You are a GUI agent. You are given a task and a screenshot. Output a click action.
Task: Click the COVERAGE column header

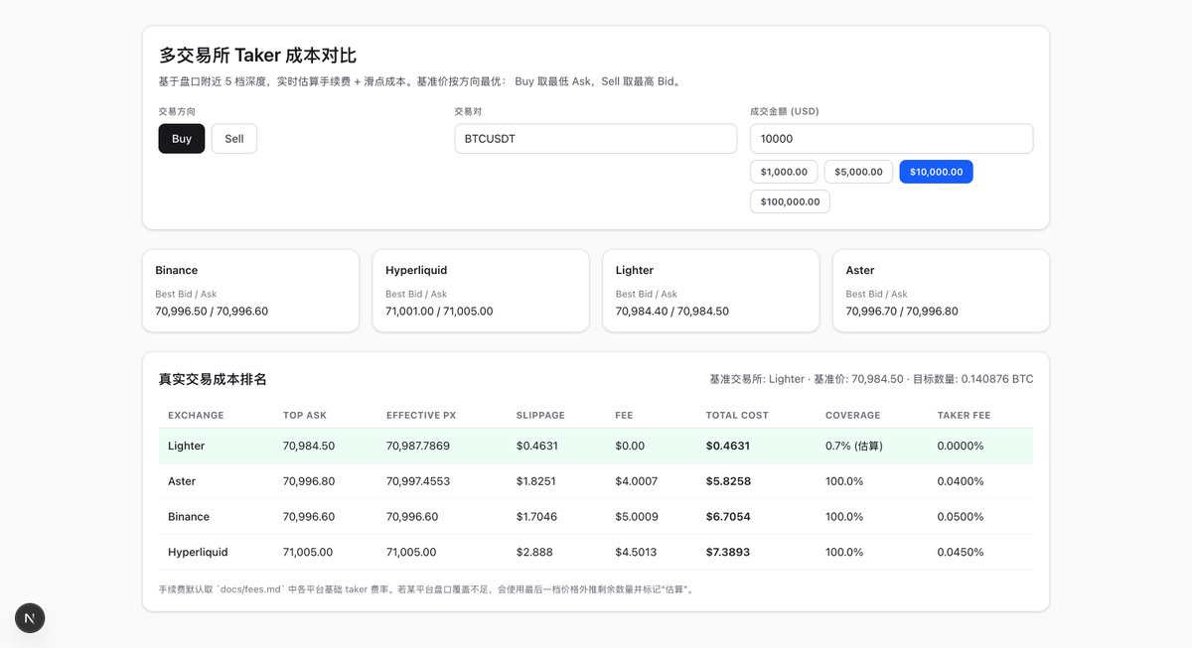(x=852, y=415)
